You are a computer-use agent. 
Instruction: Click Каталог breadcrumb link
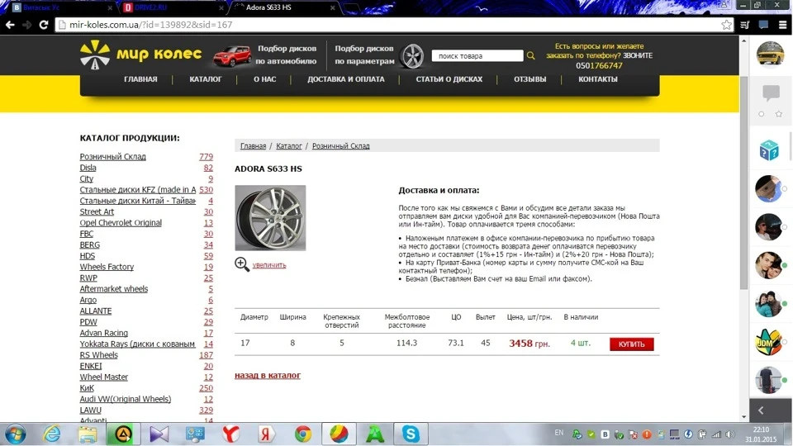pos(289,145)
